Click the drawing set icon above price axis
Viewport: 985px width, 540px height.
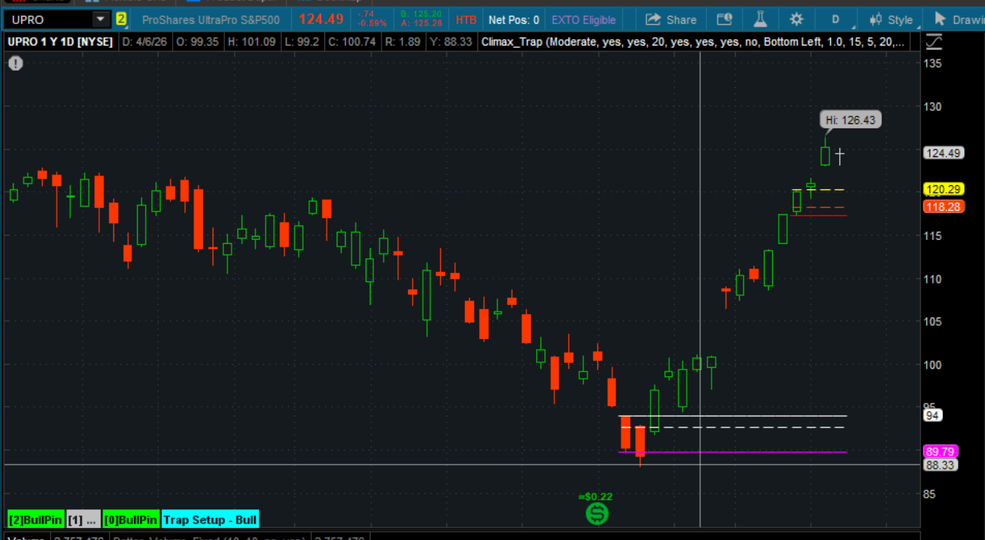[x=934, y=42]
